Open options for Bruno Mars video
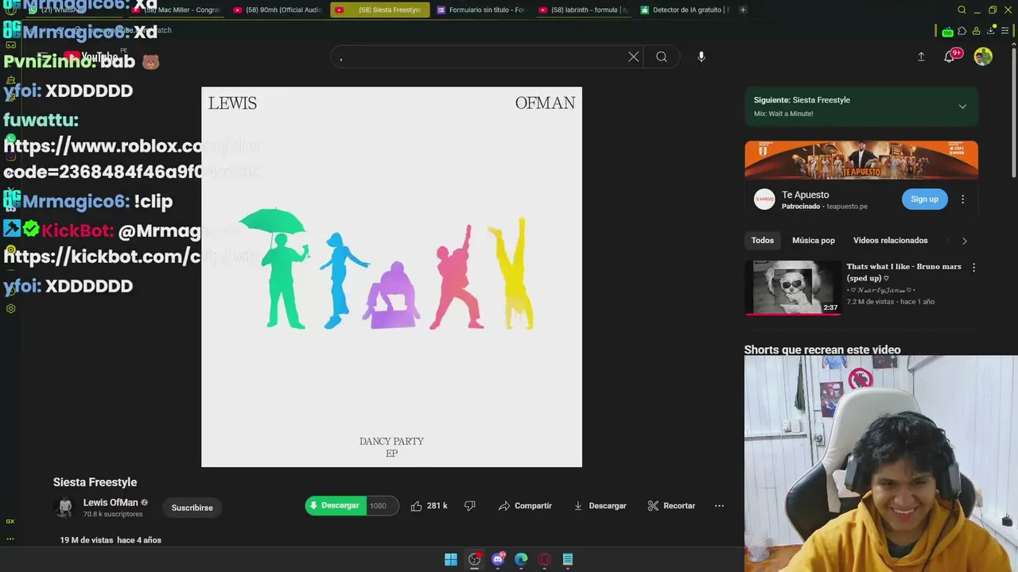 [x=973, y=268]
